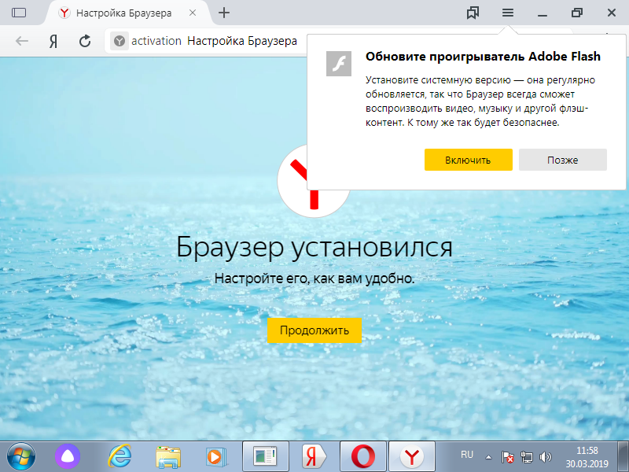Go back to the previous page

tap(22, 41)
